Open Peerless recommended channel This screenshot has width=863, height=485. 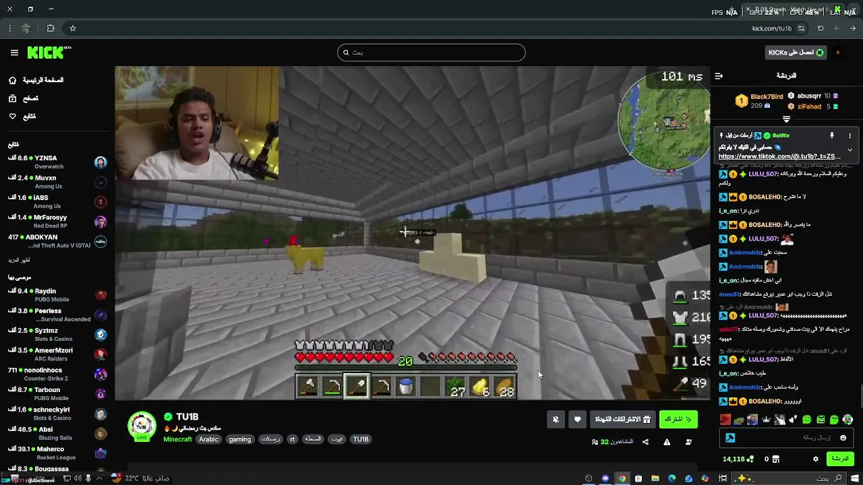point(57,315)
